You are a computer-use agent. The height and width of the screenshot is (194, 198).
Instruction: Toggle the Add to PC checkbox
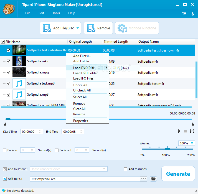coord(5,179)
